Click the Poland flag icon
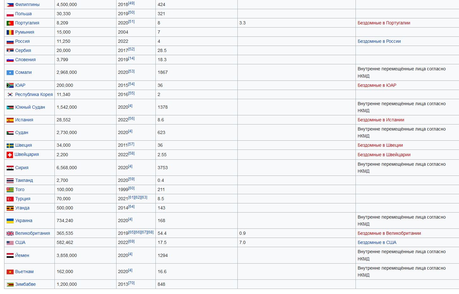The height and width of the screenshot is (294, 459). pos(10,14)
